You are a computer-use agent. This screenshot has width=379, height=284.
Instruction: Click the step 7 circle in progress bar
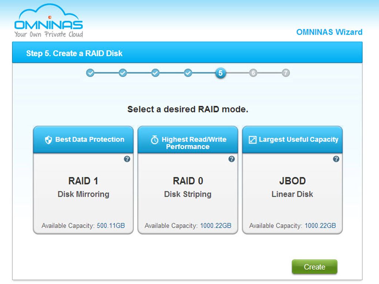tap(285, 73)
